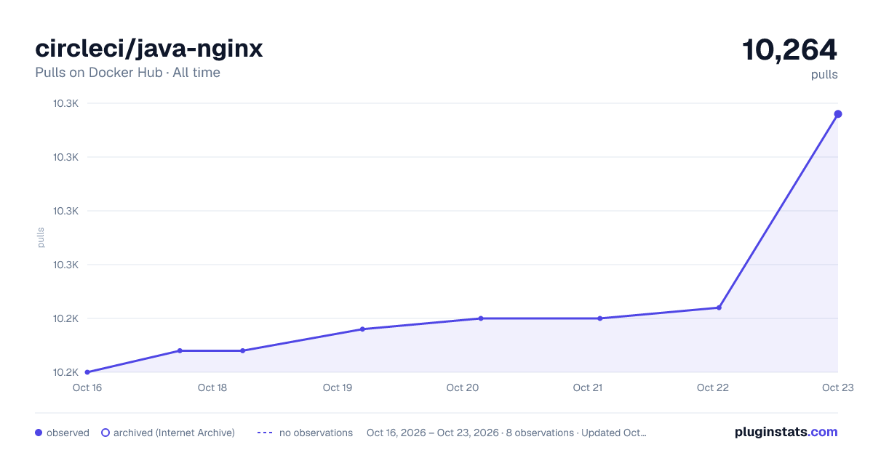Click the Oct 20 axis label

click(463, 387)
